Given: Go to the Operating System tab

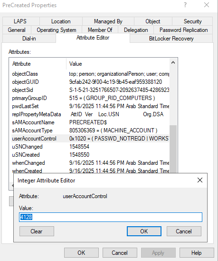Looking at the screenshot, I should point(57,30).
